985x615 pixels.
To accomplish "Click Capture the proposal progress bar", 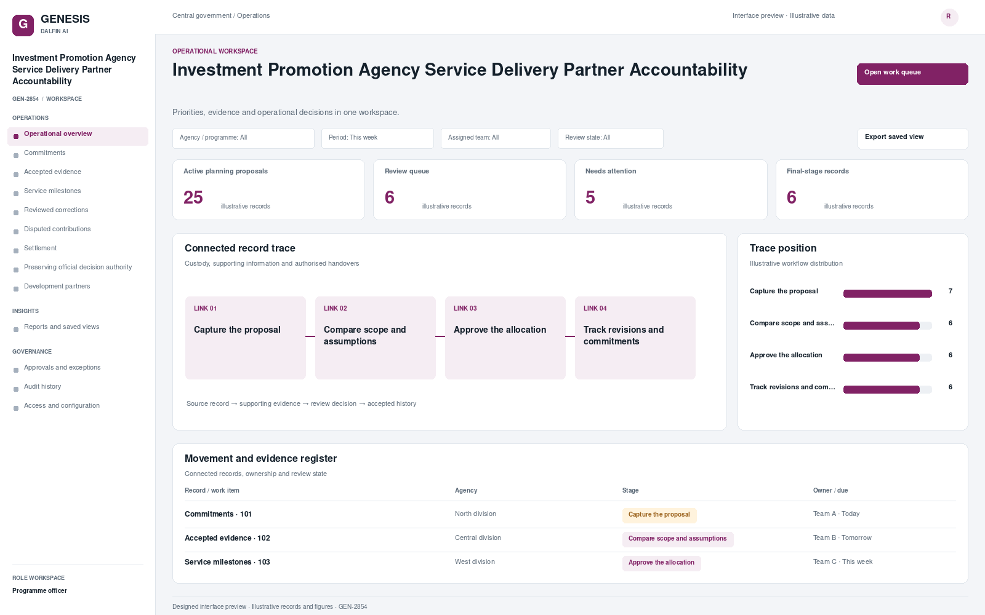I will (x=888, y=294).
